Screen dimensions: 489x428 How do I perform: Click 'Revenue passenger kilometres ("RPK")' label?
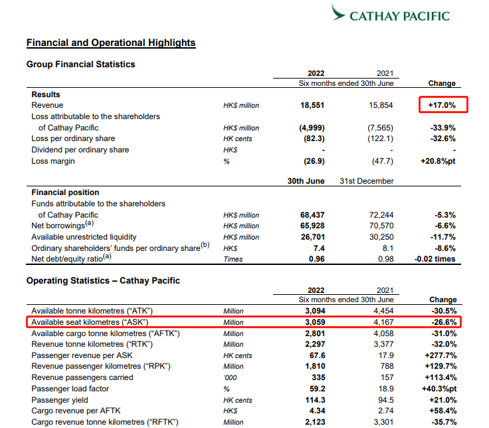tap(101, 366)
